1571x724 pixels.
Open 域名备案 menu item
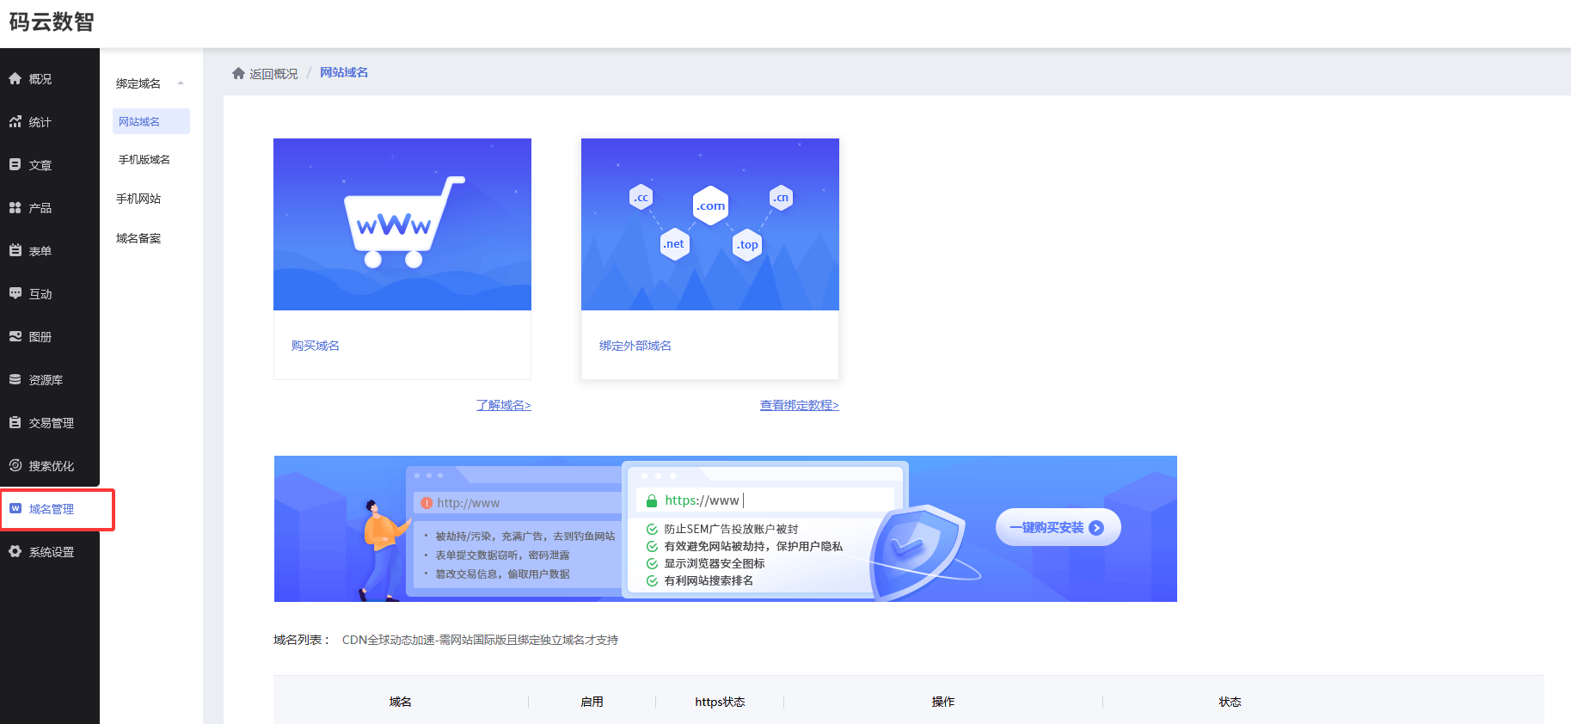tap(138, 238)
